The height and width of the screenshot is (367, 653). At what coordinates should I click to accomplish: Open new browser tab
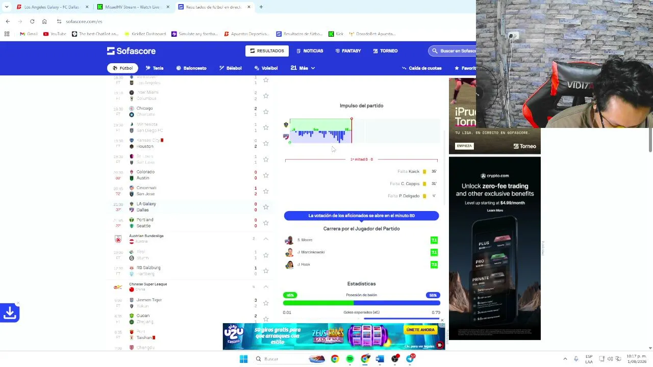point(261,7)
